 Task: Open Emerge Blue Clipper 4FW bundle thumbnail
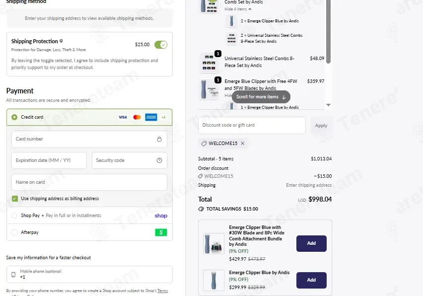(x=209, y=89)
